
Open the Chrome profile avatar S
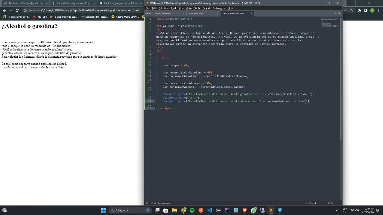[372, 10]
